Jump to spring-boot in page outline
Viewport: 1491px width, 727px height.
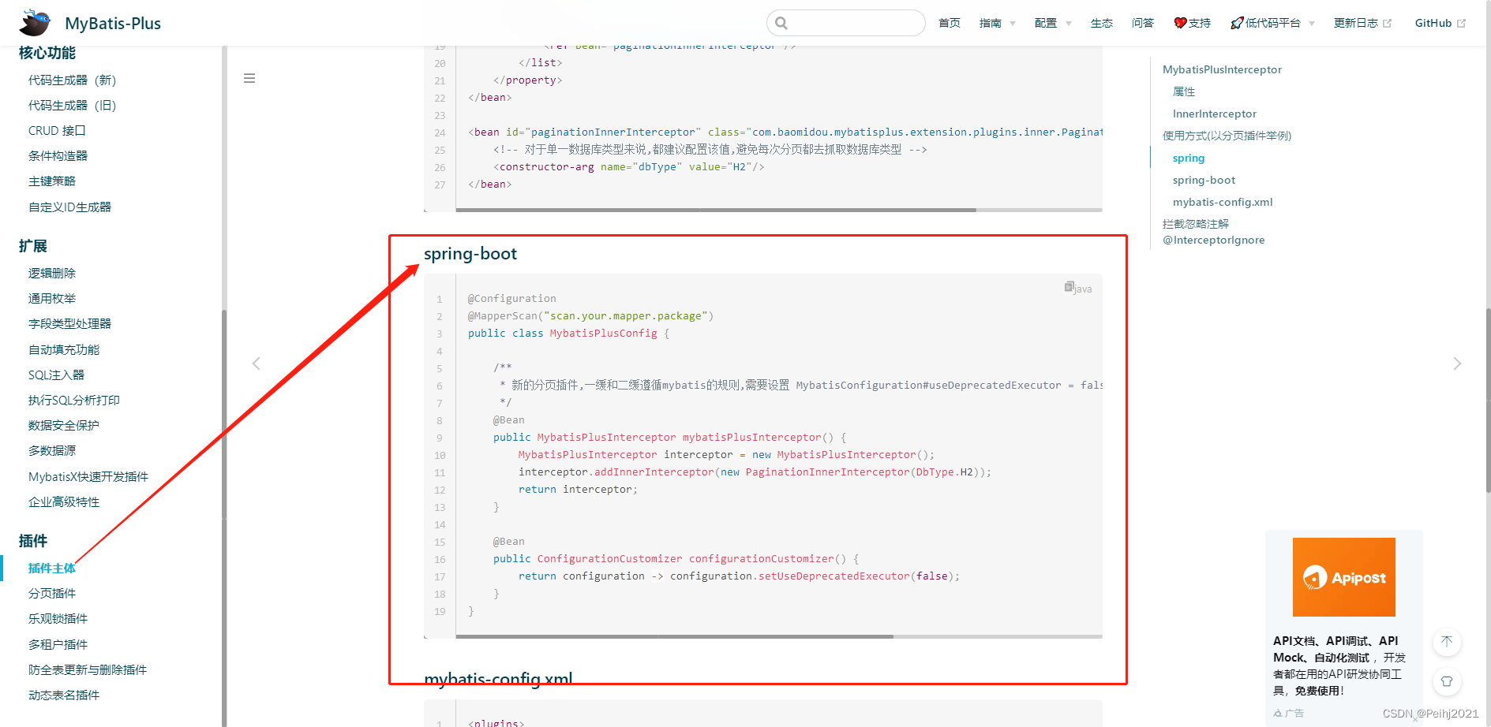coord(1204,180)
